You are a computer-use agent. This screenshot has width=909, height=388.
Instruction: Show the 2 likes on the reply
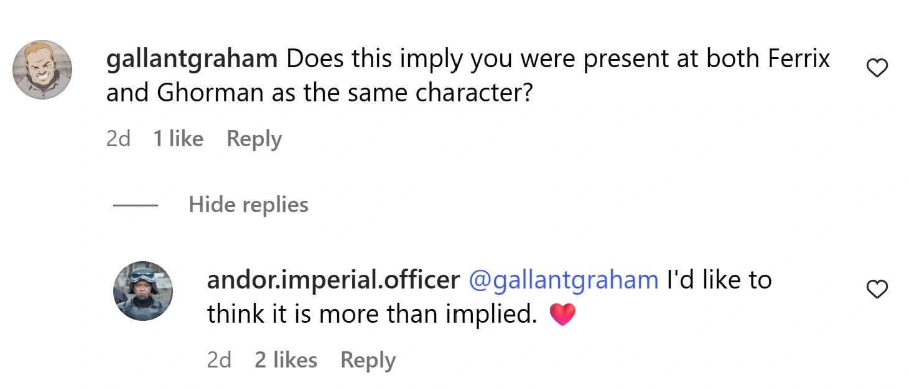click(286, 360)
